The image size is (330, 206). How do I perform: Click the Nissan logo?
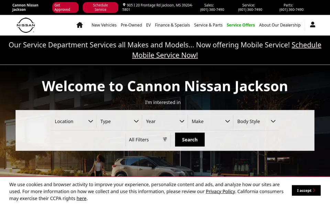tap(26, 25)
